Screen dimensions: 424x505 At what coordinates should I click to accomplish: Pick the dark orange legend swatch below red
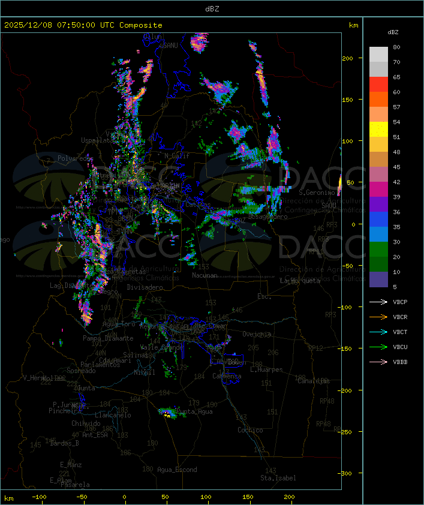tap(378, 99)
